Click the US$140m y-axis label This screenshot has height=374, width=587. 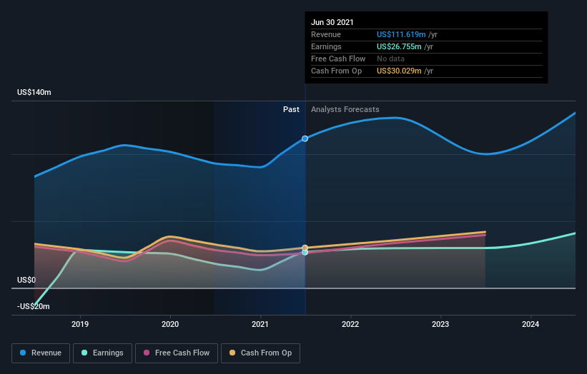(x=34, y=92)
